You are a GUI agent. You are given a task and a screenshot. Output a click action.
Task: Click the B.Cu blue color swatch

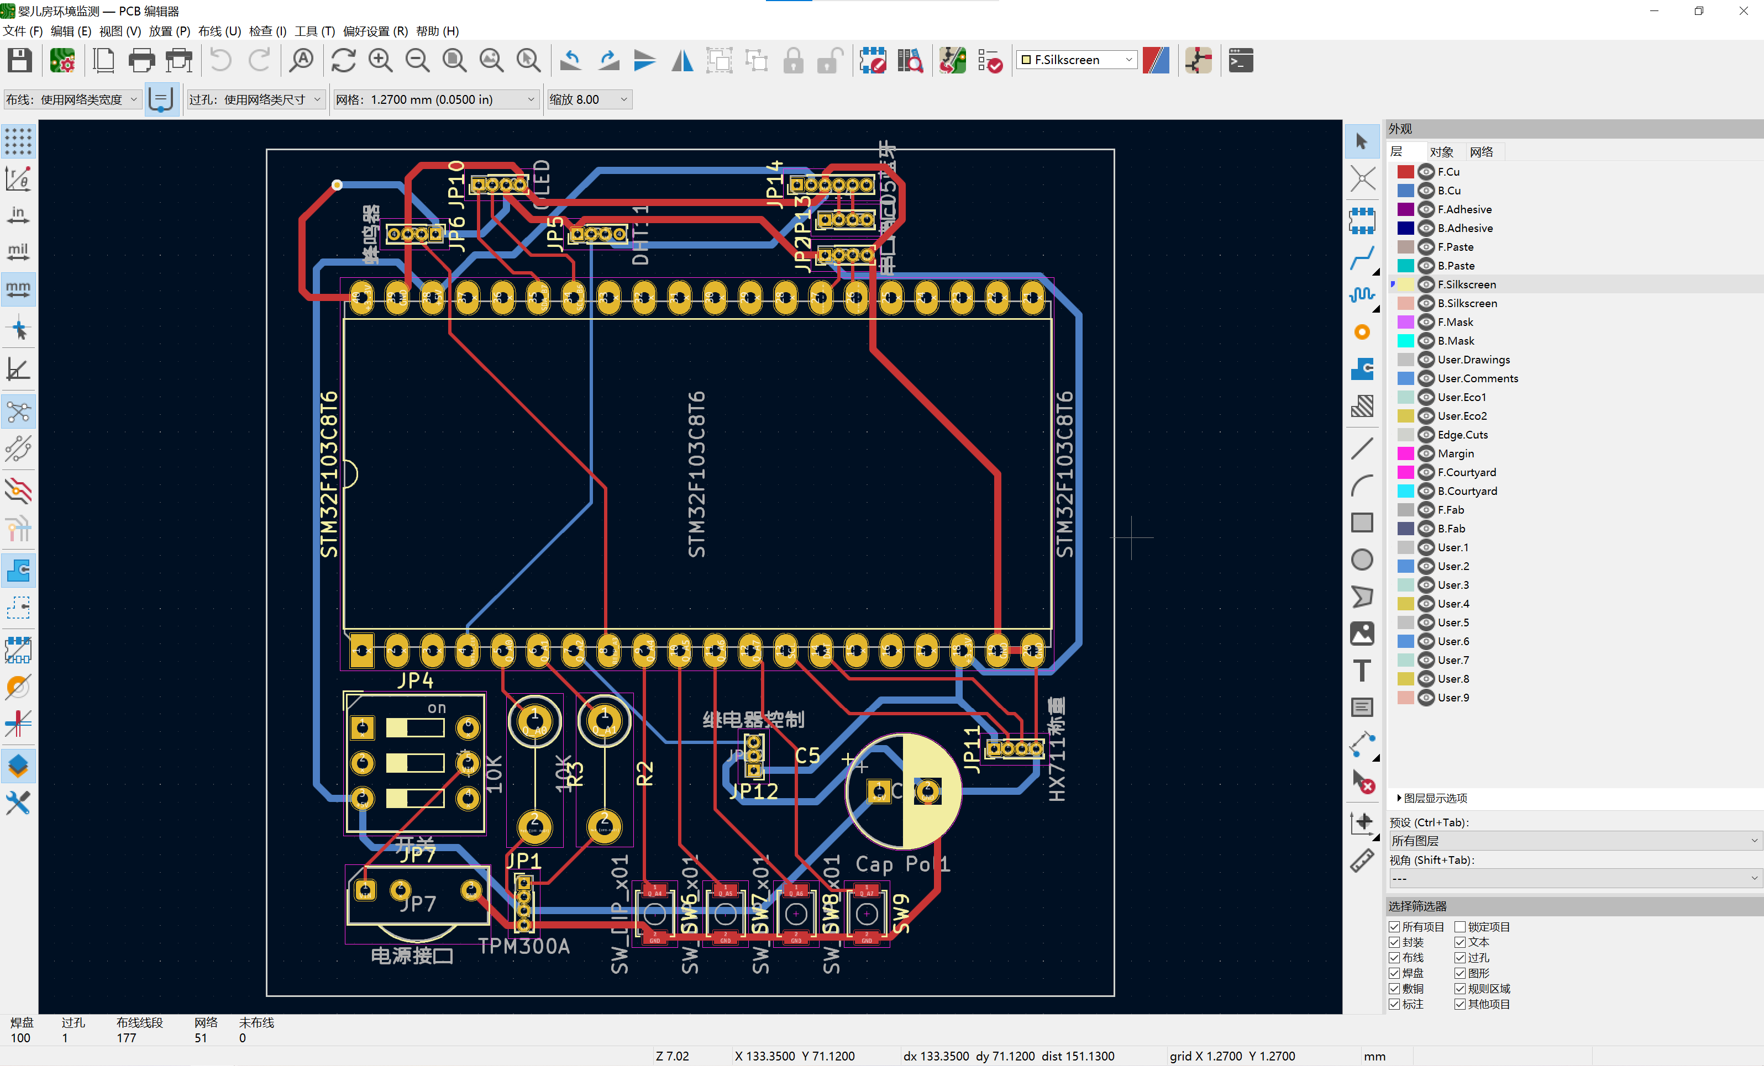pos(1405,191)
